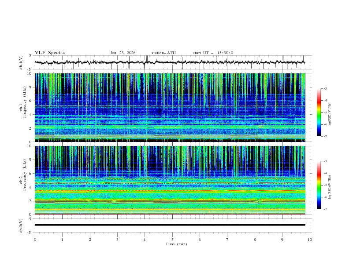This screenshot has width=349, height=269.
Task: Click the 9 minute tick on time axis
Action: 282,240
